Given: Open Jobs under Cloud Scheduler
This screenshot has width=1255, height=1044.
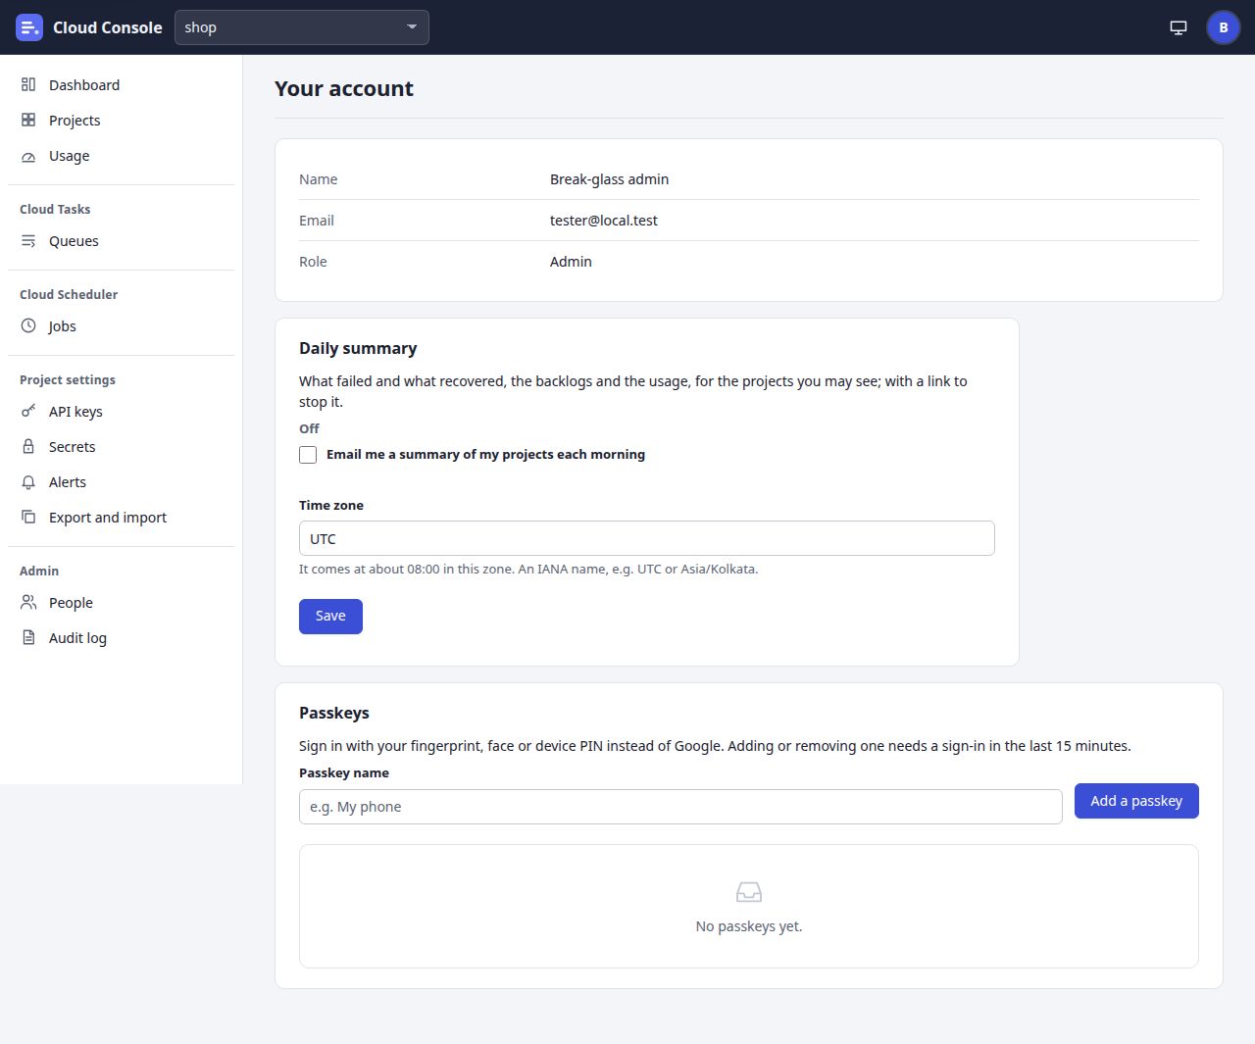Looking at the screenshot, I should (x=122, y=326).
